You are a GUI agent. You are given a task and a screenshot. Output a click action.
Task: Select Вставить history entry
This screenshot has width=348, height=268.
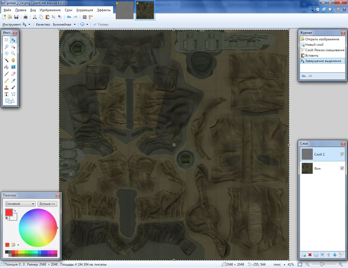322,56
